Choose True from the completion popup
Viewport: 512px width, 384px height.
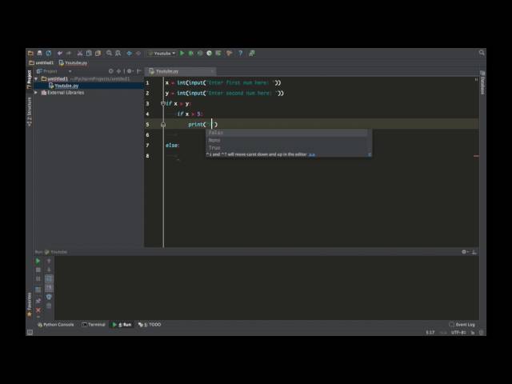coord(286,147)
